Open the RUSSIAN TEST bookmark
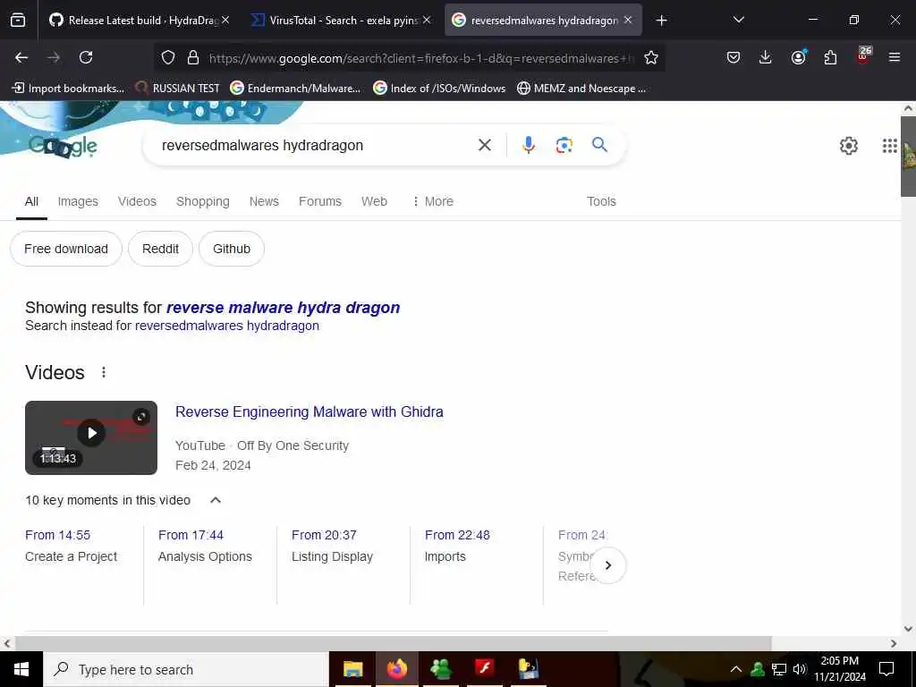This screenshot has height=687, width=916. (178, 89)
